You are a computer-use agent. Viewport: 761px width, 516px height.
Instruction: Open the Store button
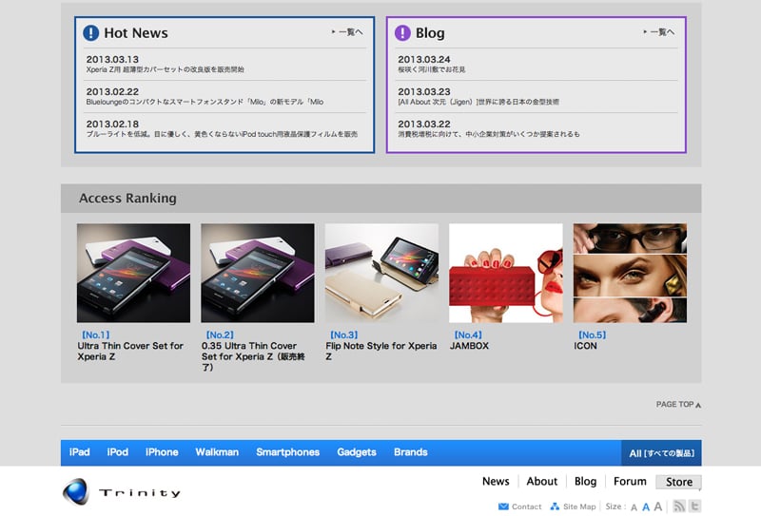click(x=678, y=482)
